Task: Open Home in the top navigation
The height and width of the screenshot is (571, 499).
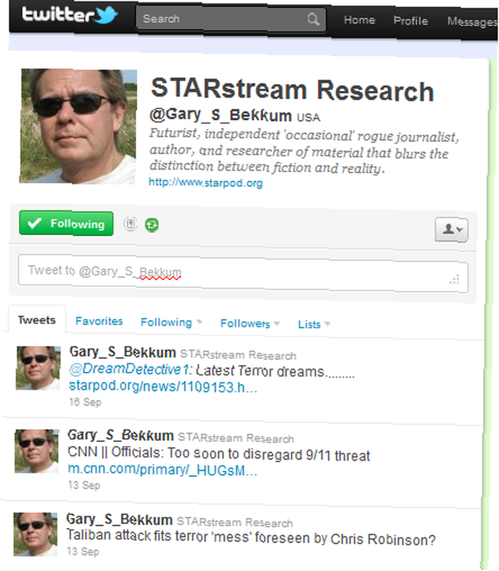Action: coord(359,19)
